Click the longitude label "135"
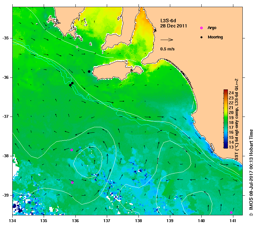Image resolution: width=256 pixels, height=226 pixels. (x=44, y=221)
